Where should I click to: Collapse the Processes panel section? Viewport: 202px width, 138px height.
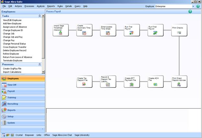click(x=40, y=64)
